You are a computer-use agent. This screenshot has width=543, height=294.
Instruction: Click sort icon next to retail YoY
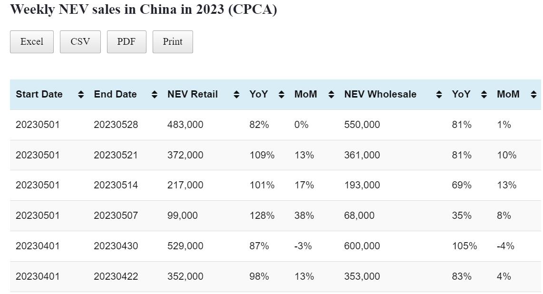pyautogui.click(x=281, y=95)
